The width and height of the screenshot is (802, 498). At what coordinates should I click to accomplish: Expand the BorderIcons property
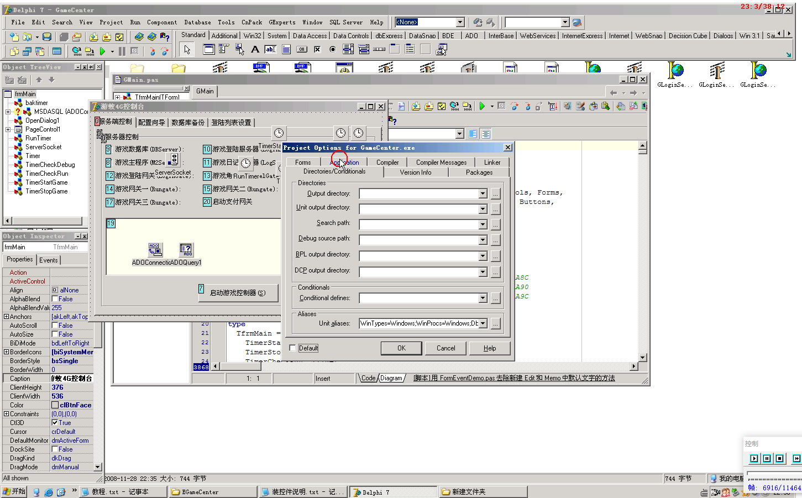(x=6, y=352)
